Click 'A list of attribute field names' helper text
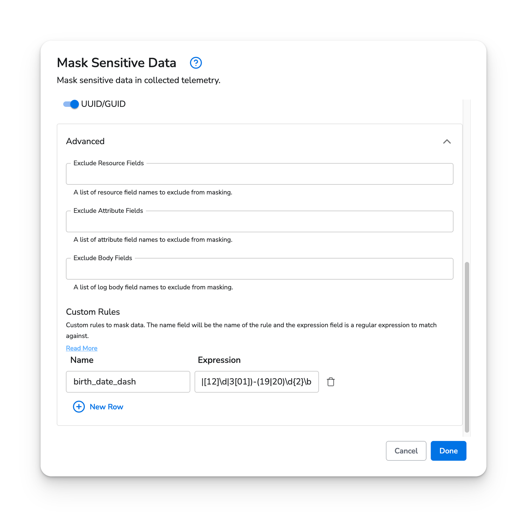 (153, 240)
